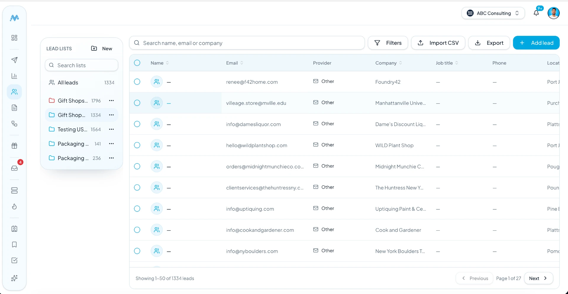Select the All leads list

pyautogui.click(x=81, y=83)
